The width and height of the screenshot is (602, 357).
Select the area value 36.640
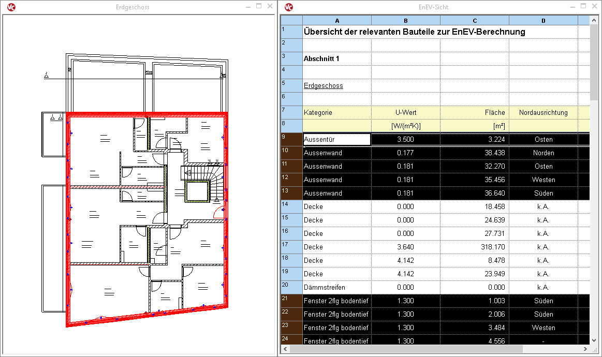475,193
